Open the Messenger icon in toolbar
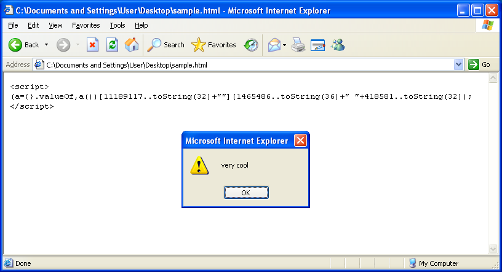 pyautogui.click(x=337, y=45)
